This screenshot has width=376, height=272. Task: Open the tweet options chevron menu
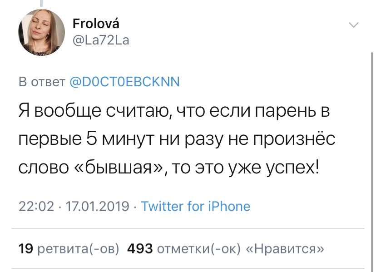coord(353,25)
